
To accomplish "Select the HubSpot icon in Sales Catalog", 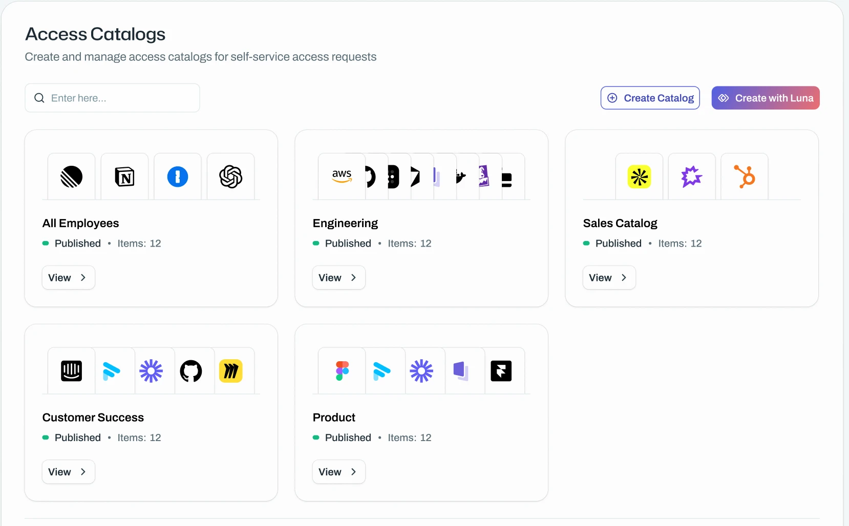I will [745, 177].
